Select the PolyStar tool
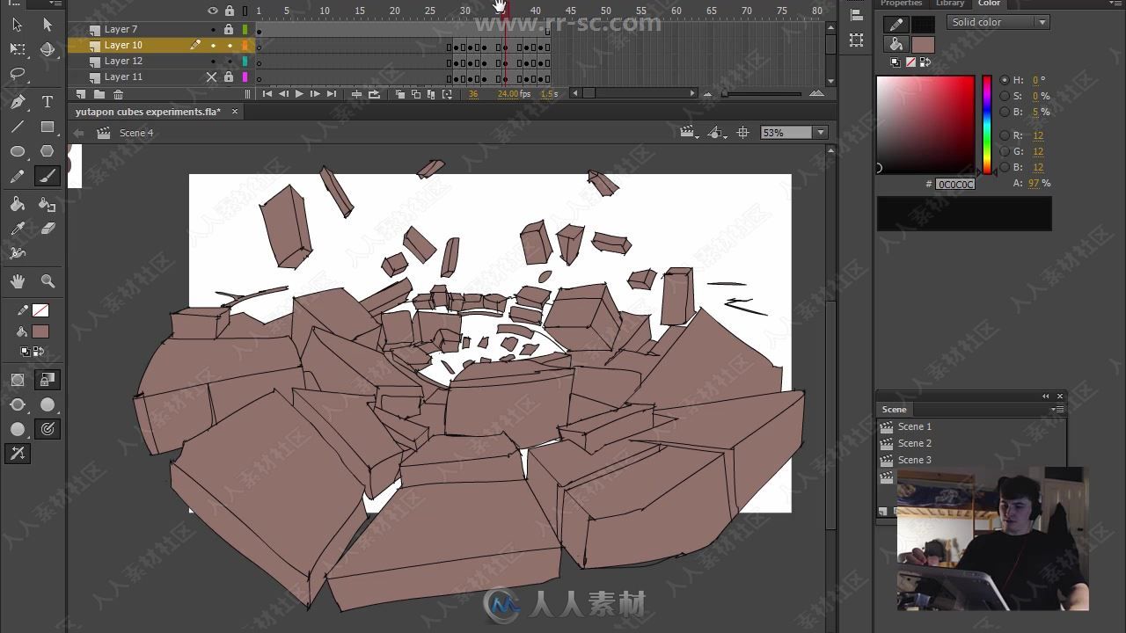The width and height of the screenshot is (1126, 633). click(48, 151)
